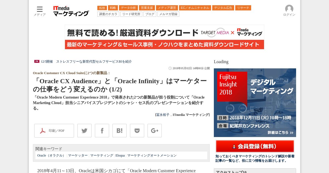Open 調査のチカラ link
The height and width of the screenshot is (173, 329).
coord(108,14)
